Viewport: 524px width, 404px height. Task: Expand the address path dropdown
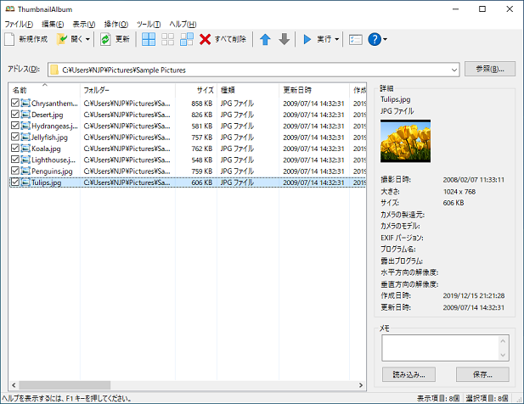click(454, 70)
